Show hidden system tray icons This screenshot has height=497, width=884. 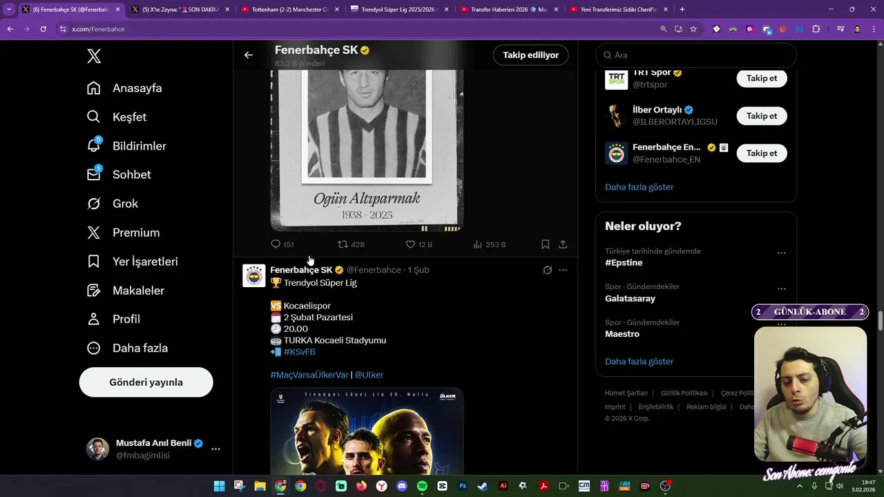(x=800, y=486)
